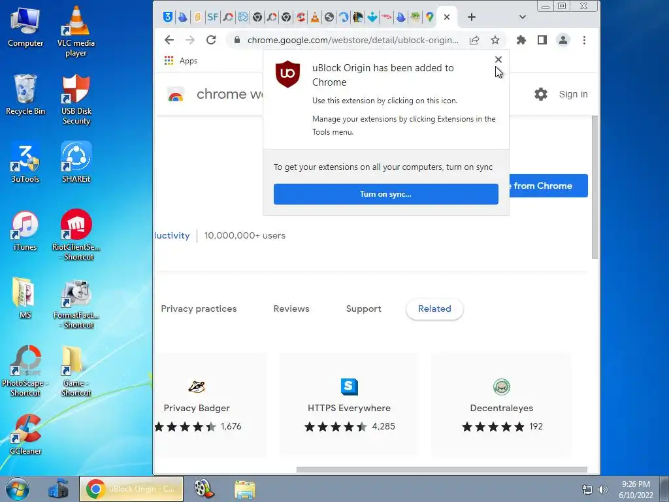
Task: Click the forward navigation arrow
Action: tap(190, 40)
